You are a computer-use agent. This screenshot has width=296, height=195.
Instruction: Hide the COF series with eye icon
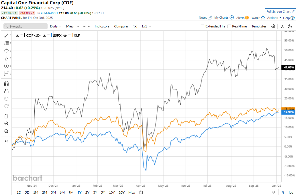(x=17, y=36)
